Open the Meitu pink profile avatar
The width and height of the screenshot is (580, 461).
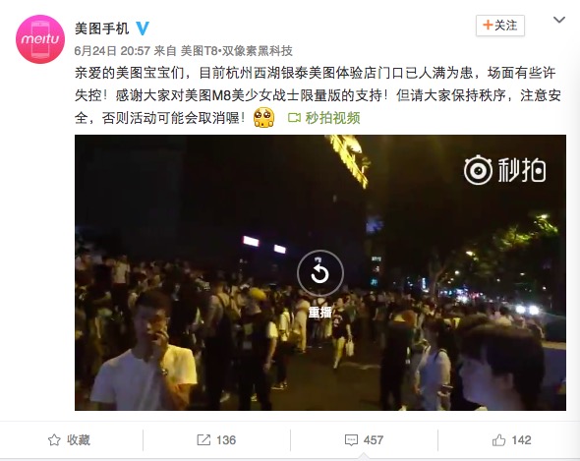tap(40, 39)
